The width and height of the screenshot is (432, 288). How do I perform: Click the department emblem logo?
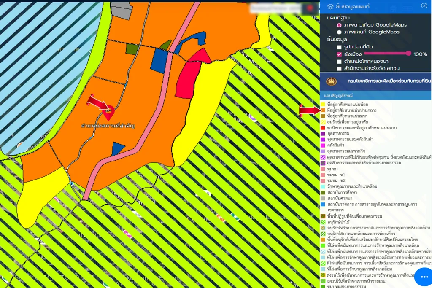tap(331, 81)
